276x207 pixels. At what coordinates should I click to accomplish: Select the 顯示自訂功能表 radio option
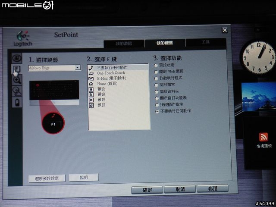point(157,98)
